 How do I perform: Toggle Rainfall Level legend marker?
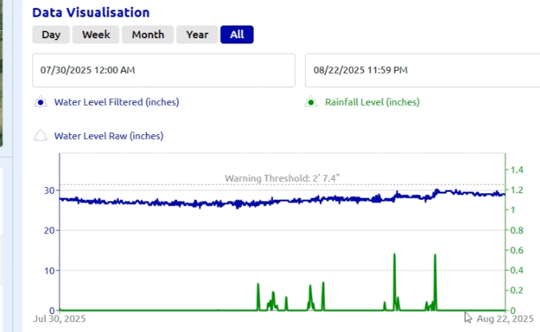(x=311, y=102)
